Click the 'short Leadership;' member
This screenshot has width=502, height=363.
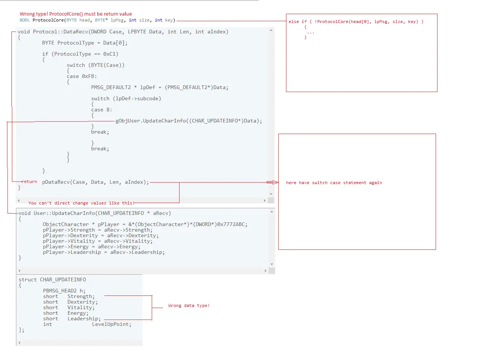72,319
